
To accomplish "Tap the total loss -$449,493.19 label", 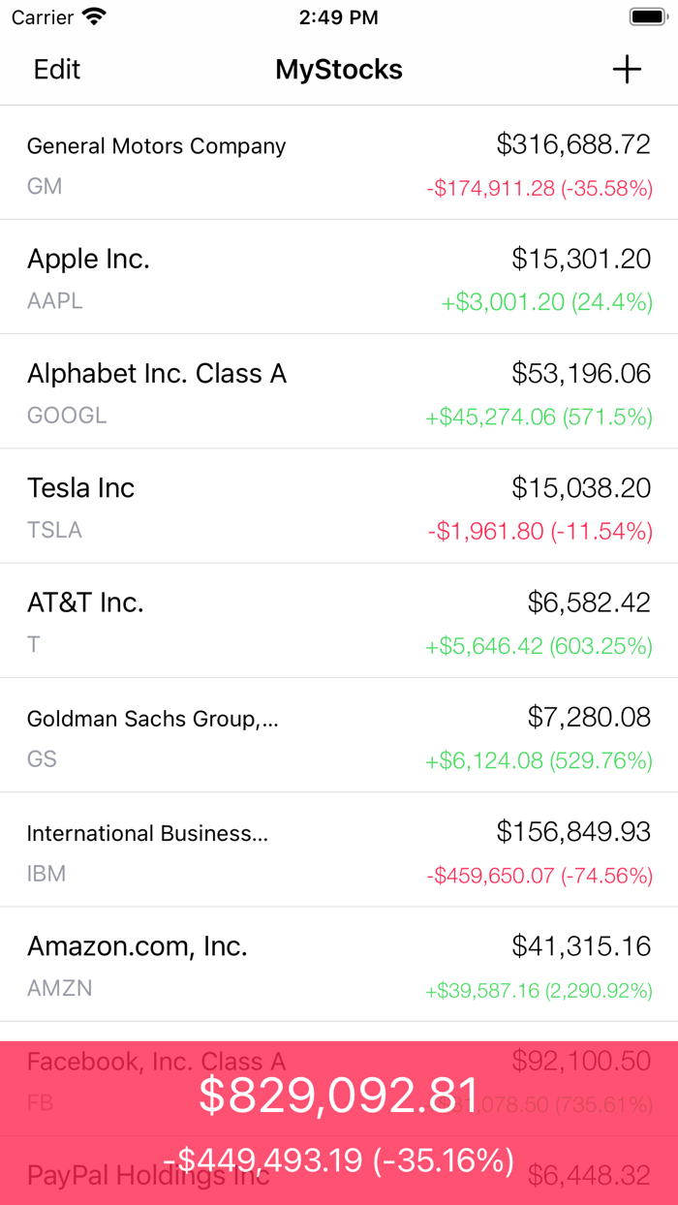I will tap(339, 1155).
